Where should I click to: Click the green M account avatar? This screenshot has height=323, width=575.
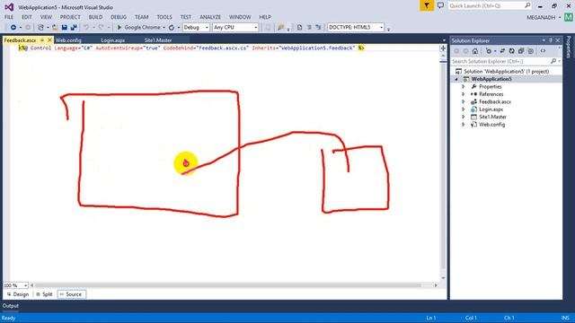569,17
